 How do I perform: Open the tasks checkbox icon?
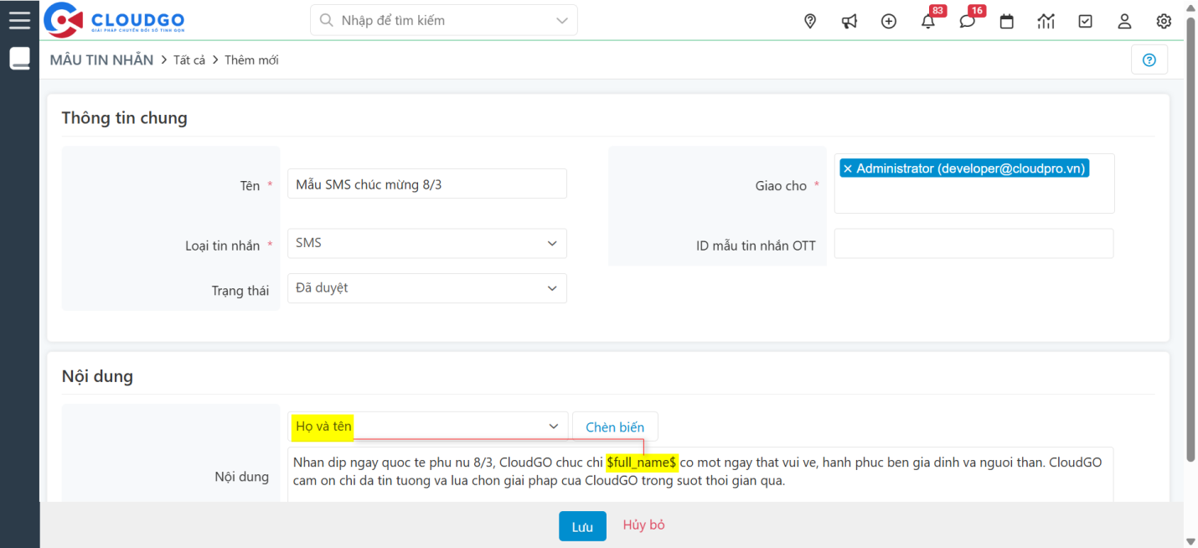tap(1085, 22)
